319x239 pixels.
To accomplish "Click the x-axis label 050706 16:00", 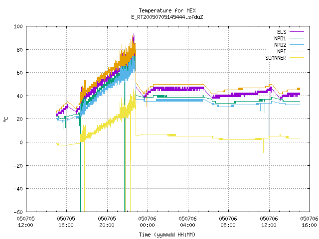I will click(x=309, y=222).
